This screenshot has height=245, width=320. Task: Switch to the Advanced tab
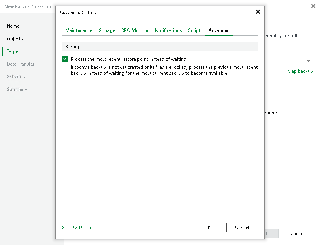pos(219,30)
